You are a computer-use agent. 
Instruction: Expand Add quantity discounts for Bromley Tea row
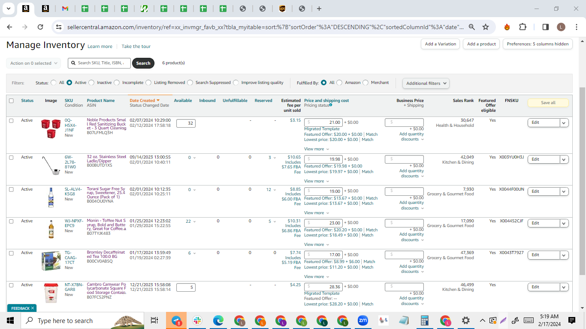(x=412, y=269)
